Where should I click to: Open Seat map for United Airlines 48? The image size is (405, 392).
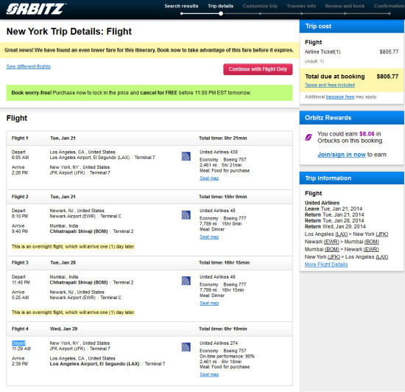pyautogui.click(x=209, y=237)
